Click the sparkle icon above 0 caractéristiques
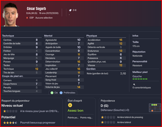162x127 pixels. [x=134, y=84]
